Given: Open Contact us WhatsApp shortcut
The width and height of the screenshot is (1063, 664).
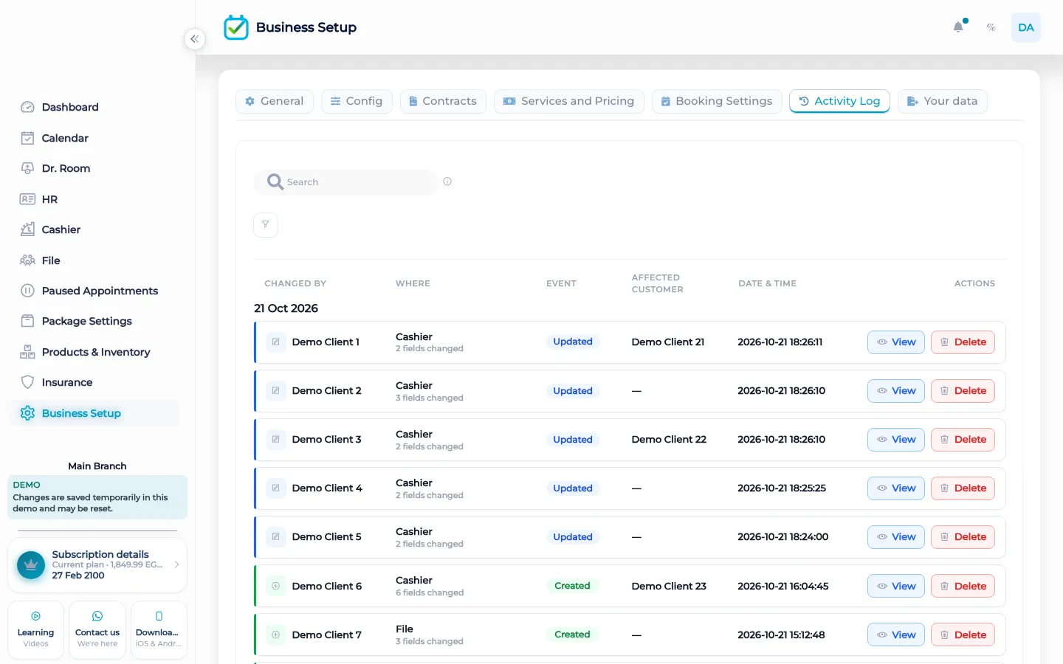Looking at the screenshot, I should click(97, 630).
